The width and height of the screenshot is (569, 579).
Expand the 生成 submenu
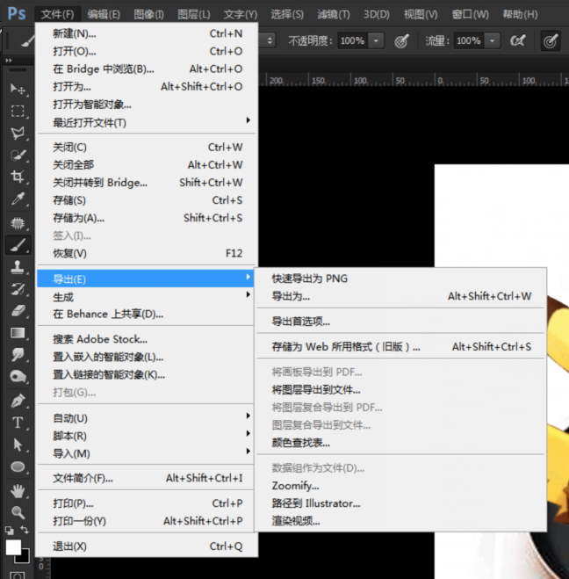point(147,297)
